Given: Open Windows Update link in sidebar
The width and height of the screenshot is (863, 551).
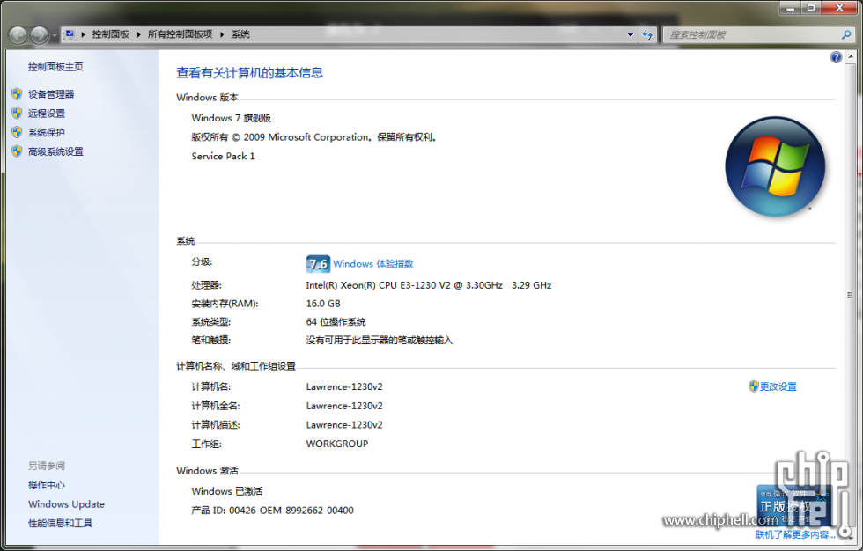Looking at the screenshot, I should click(66, 504).
